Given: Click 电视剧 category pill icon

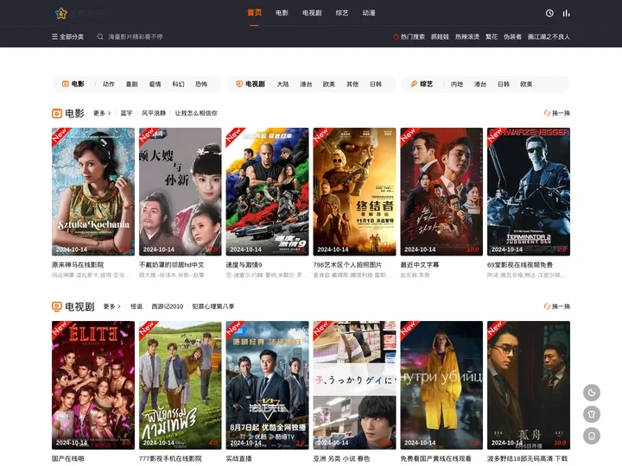Looking at the screenshot, I should tap(239, 84).
